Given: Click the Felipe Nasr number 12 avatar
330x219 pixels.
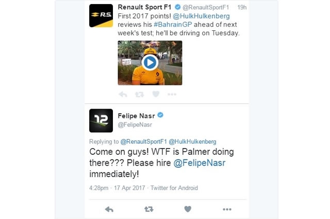Looking at the screenshot, I should (x=101, y=121).
